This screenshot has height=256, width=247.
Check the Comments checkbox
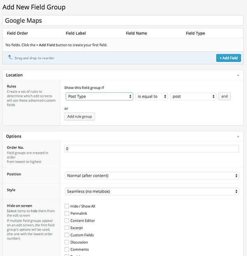coord(67,249)
